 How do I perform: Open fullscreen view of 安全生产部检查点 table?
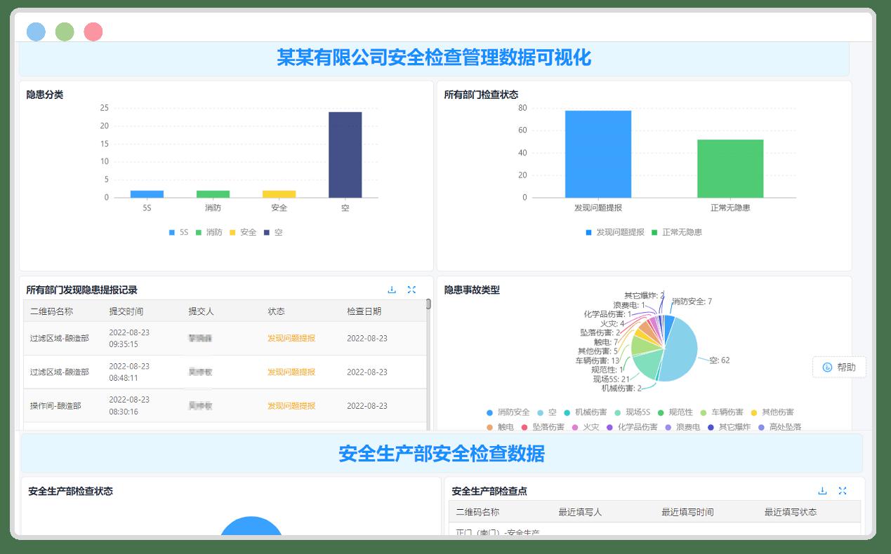(842, 491)
